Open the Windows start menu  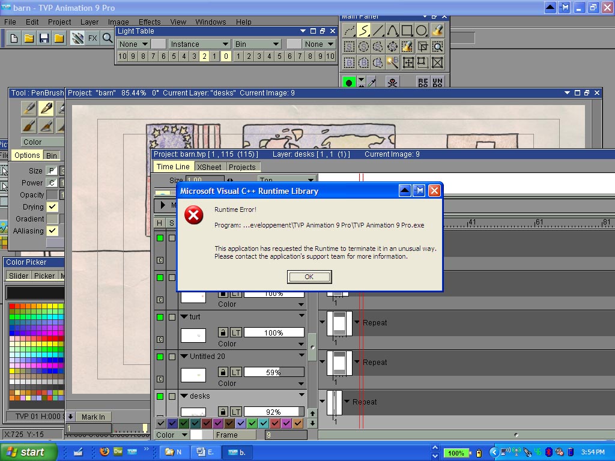(28, 452)
